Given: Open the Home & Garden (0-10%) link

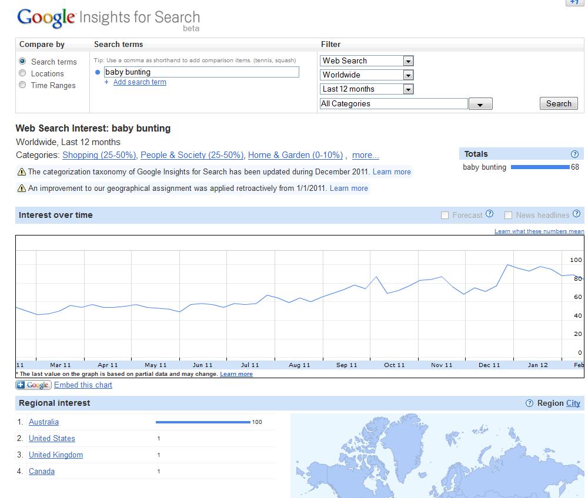Looking at the screenshot, I should click(296, 155).
